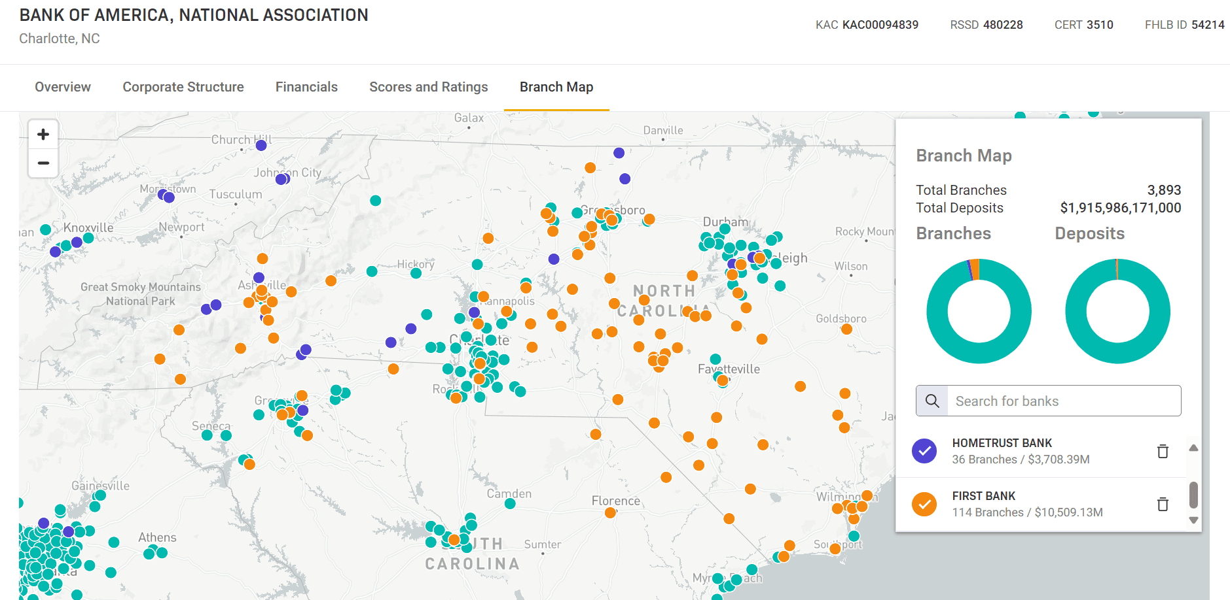This screenshot has height=600, width=1230.
Task: Click the orange branch marker at Goldsboro
Action: pos(846,329)
